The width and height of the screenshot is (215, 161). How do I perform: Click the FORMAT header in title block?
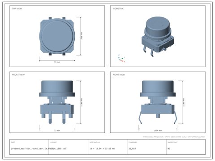point(53,142)
